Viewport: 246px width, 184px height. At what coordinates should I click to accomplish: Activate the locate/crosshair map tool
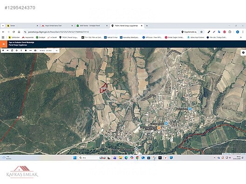(x=17, y=51)
